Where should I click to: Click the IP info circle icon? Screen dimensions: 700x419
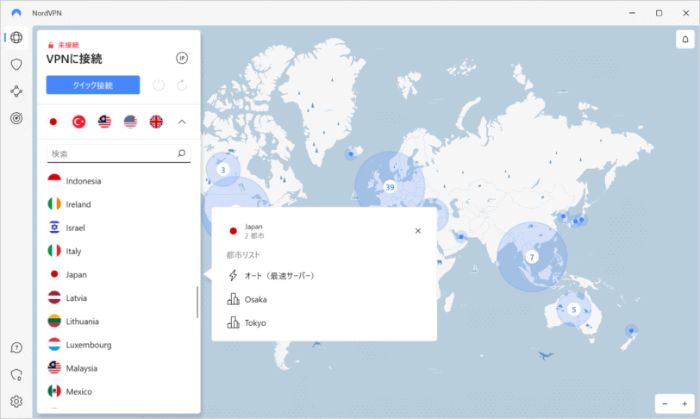tap(182, 58)
